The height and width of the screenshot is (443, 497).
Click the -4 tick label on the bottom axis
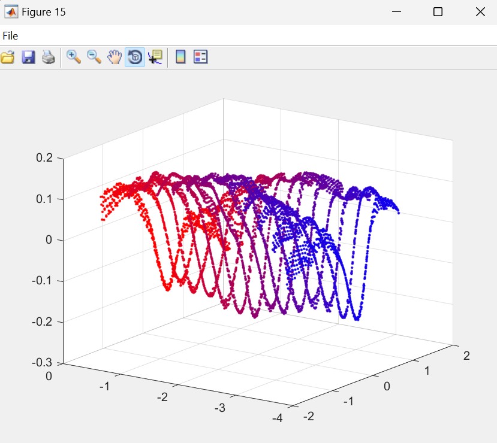tap(277, 417)
